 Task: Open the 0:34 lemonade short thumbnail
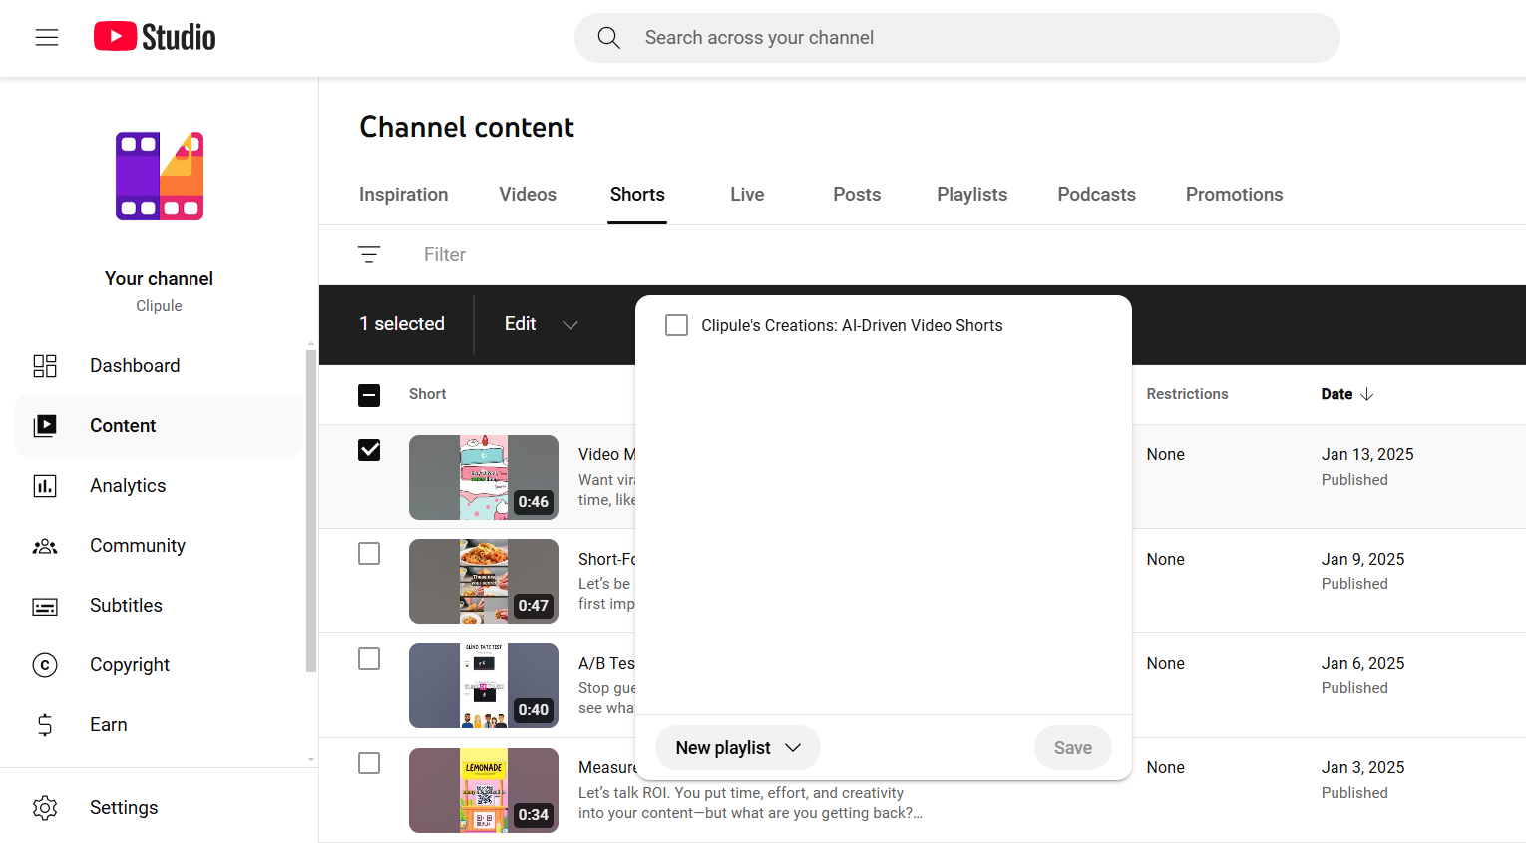(484, 790)
